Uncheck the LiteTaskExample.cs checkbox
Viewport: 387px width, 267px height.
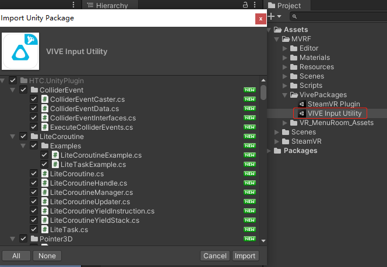click(x=44, y=165)
